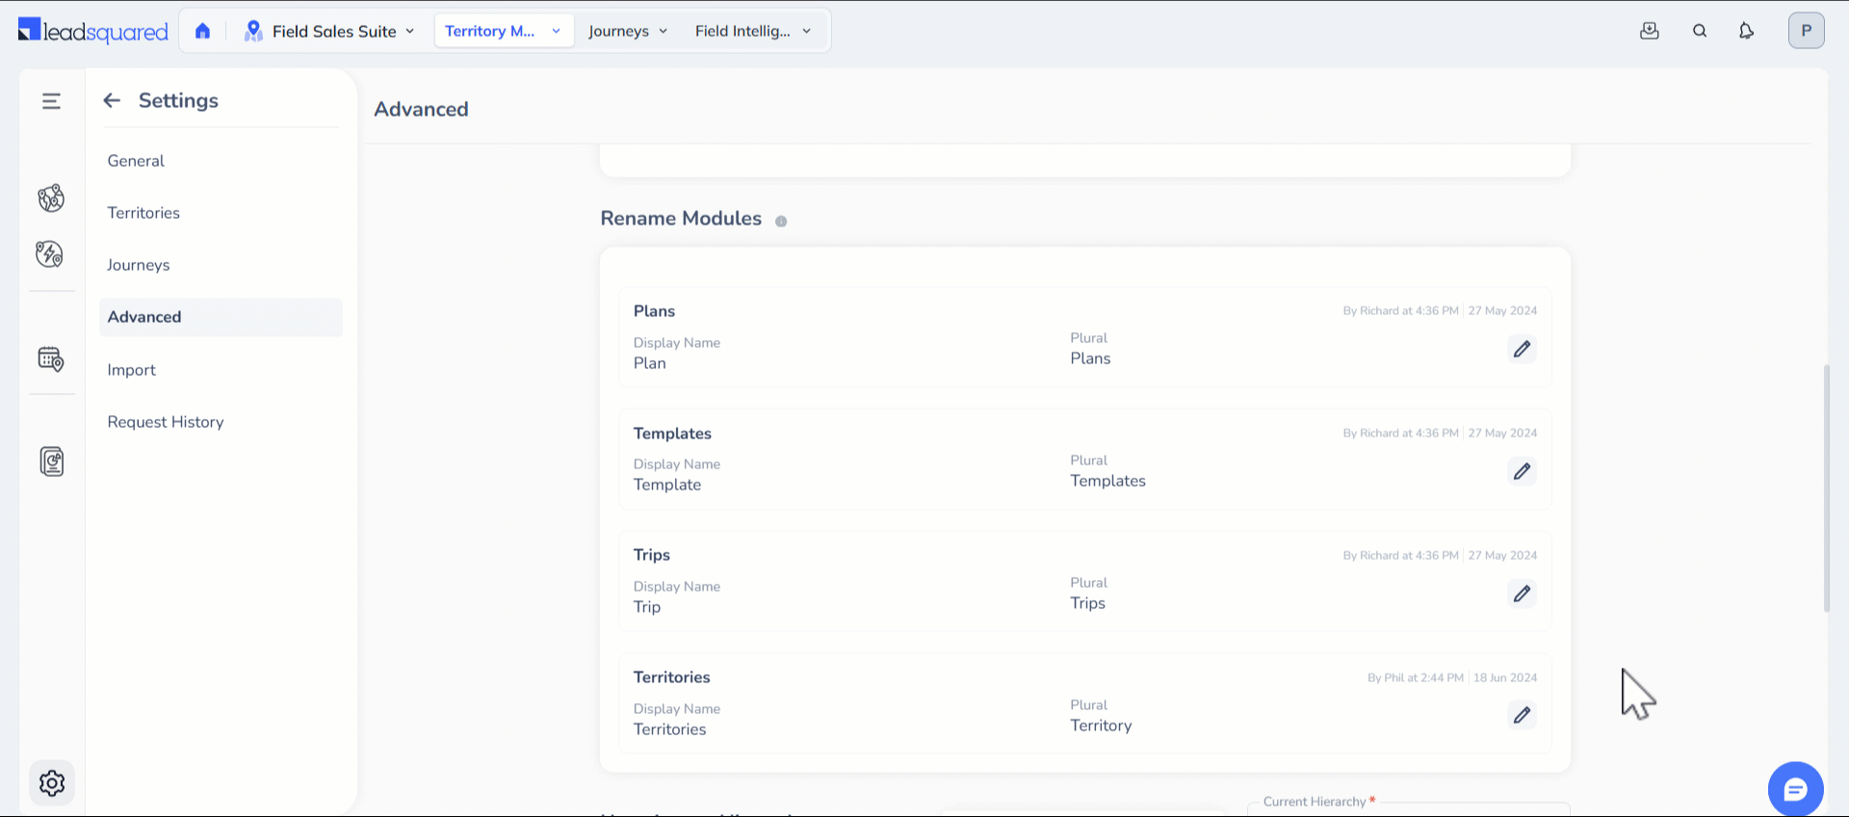Open the Territory M... dropdown menu
The width and height of the screenshot is (1849, 817).
[x=503, y=31]
